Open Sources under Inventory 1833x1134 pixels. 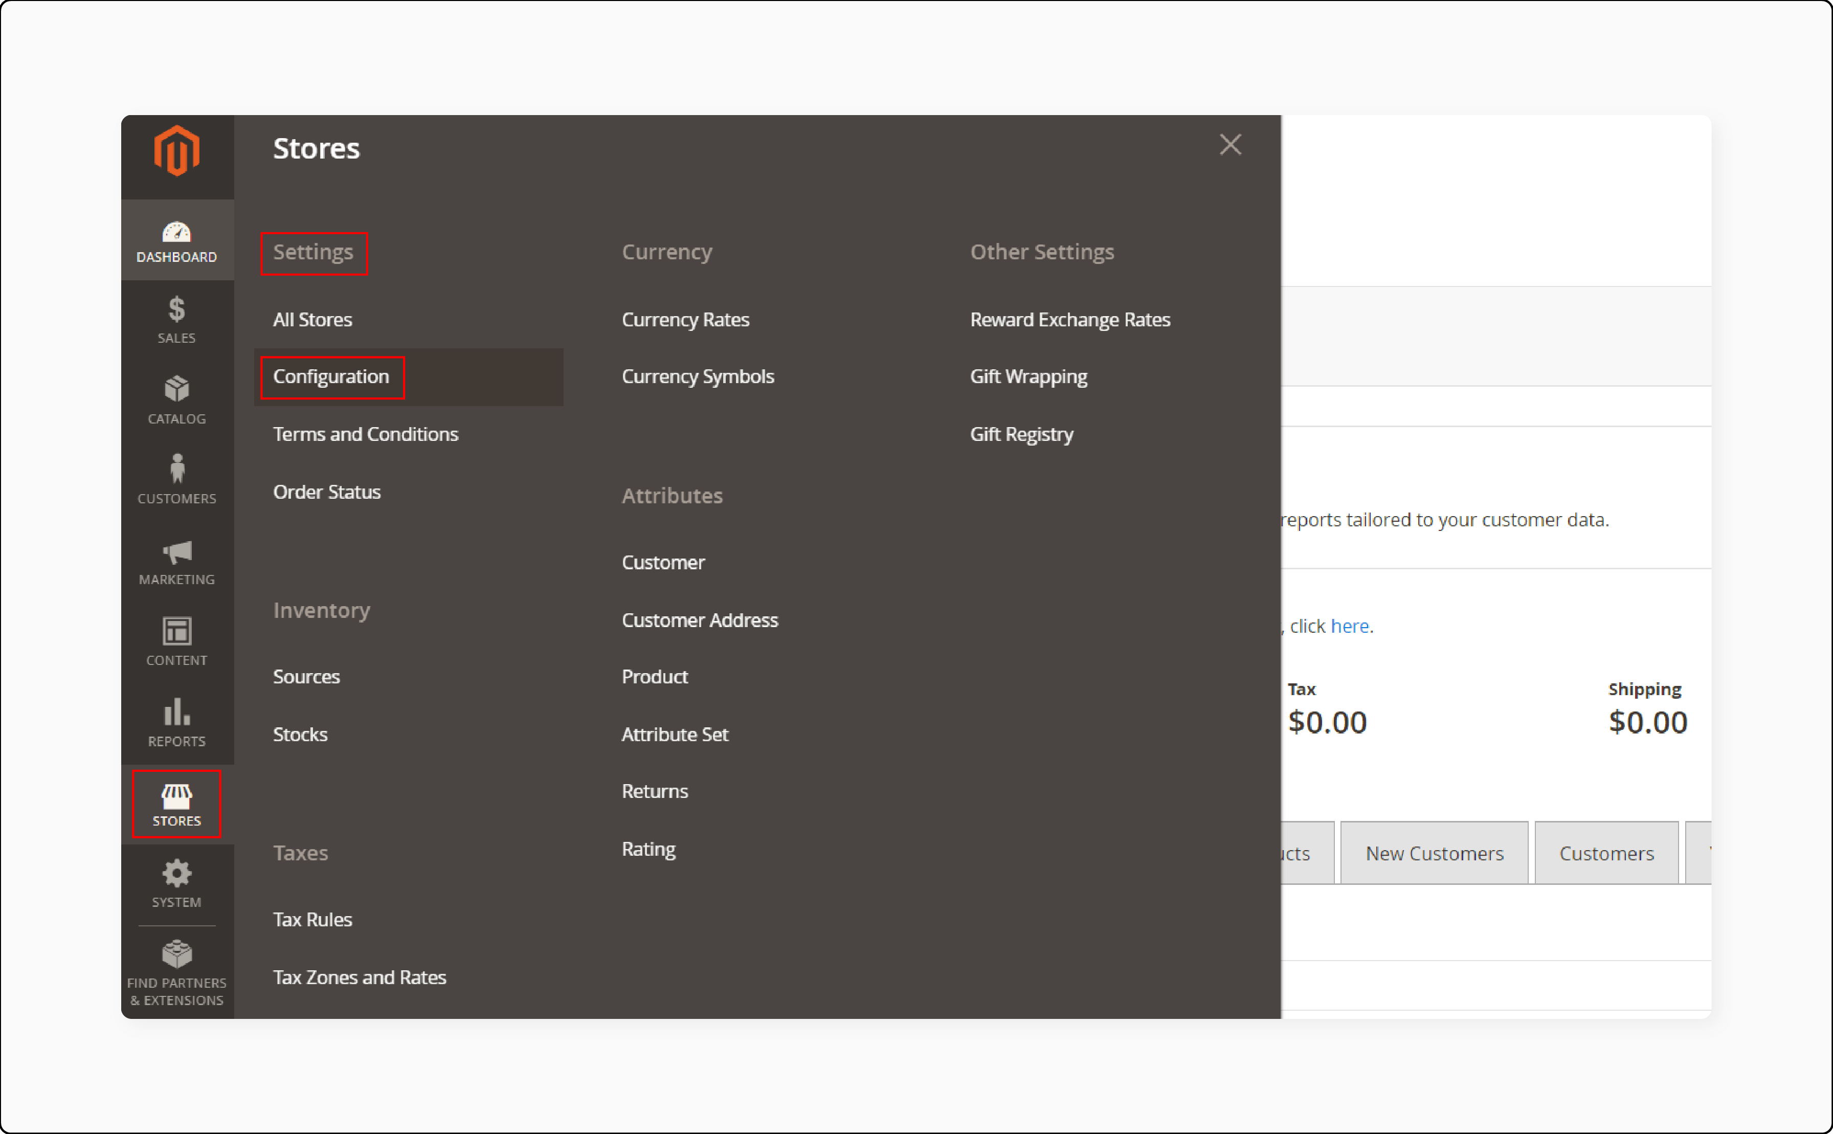(x=307, y=677)
